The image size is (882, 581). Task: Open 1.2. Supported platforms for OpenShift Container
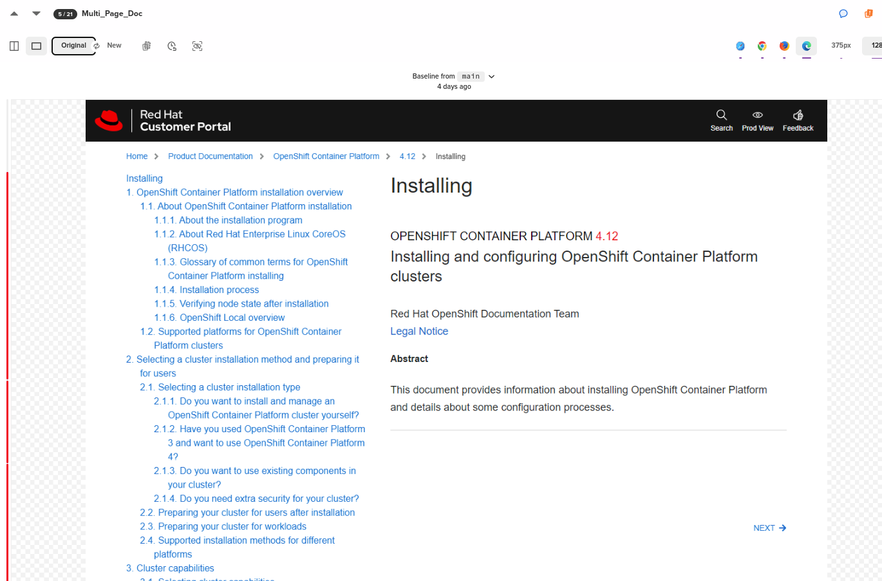(241, 338)
